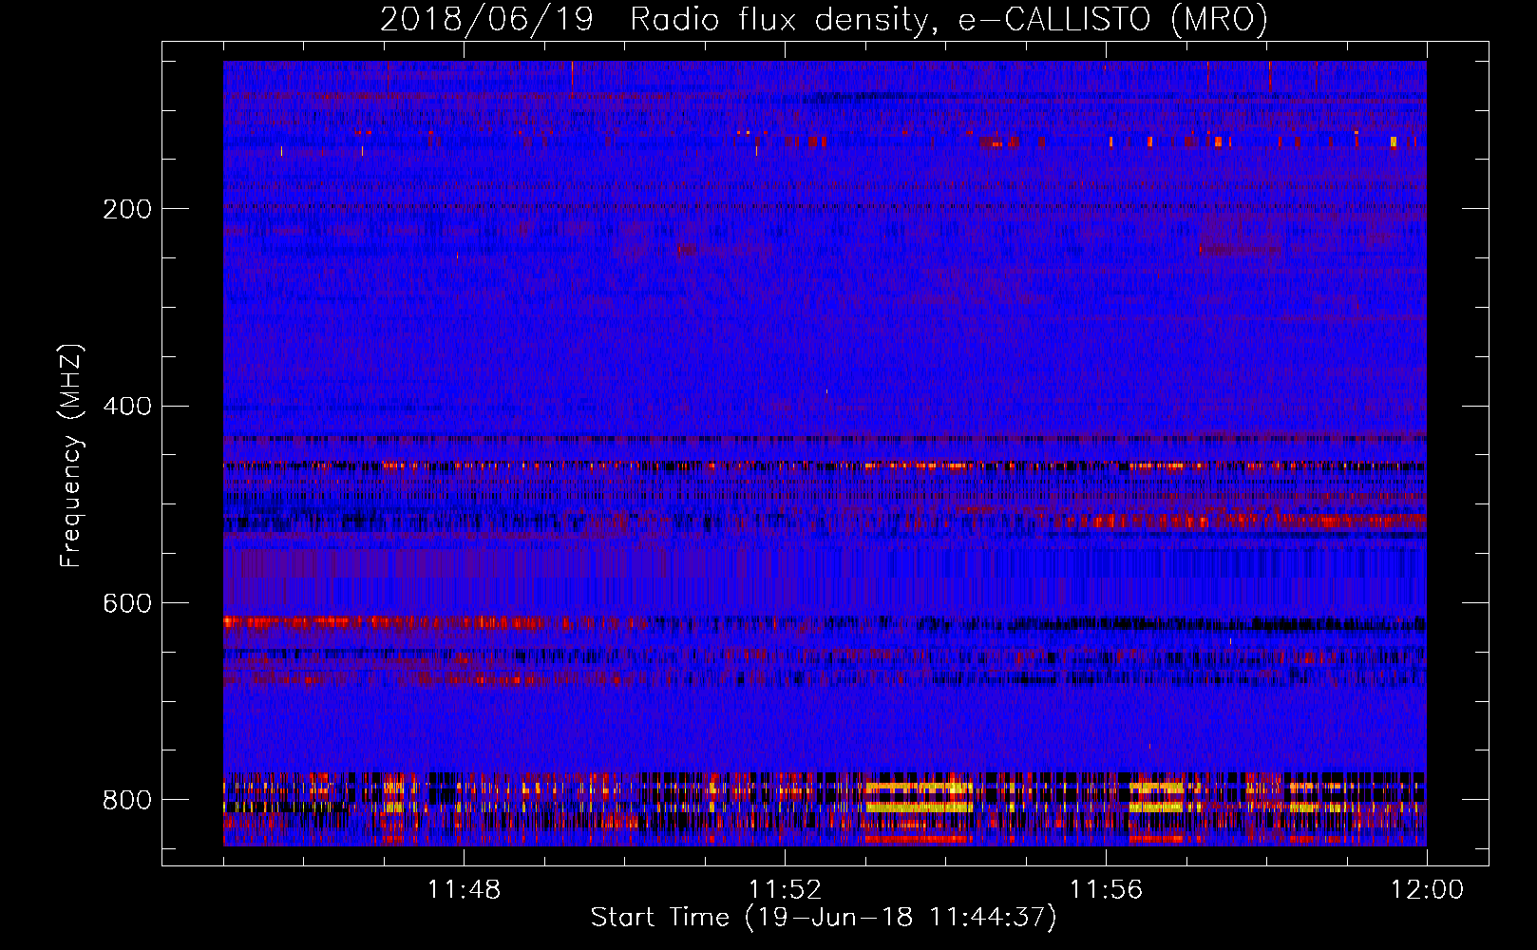The width and height of the screenshot is (1537, 950).
Task: Click the bright yellow burst near 800 MHz after 11:52
Action: coord(919,797)
